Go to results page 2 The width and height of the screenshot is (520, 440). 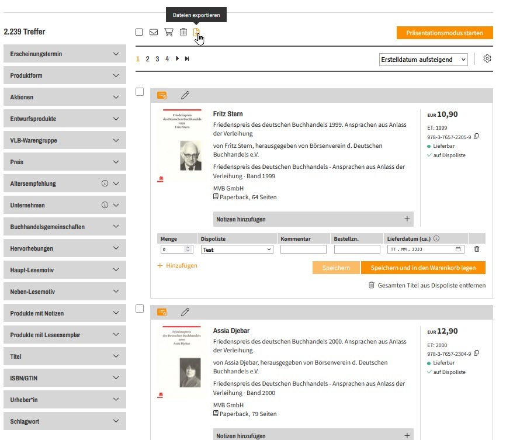148,59
